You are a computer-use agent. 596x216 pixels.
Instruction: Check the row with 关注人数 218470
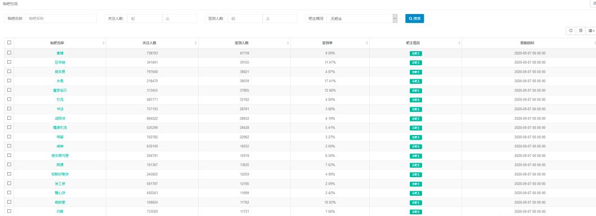pyautogui.click(x=9, y=80)
